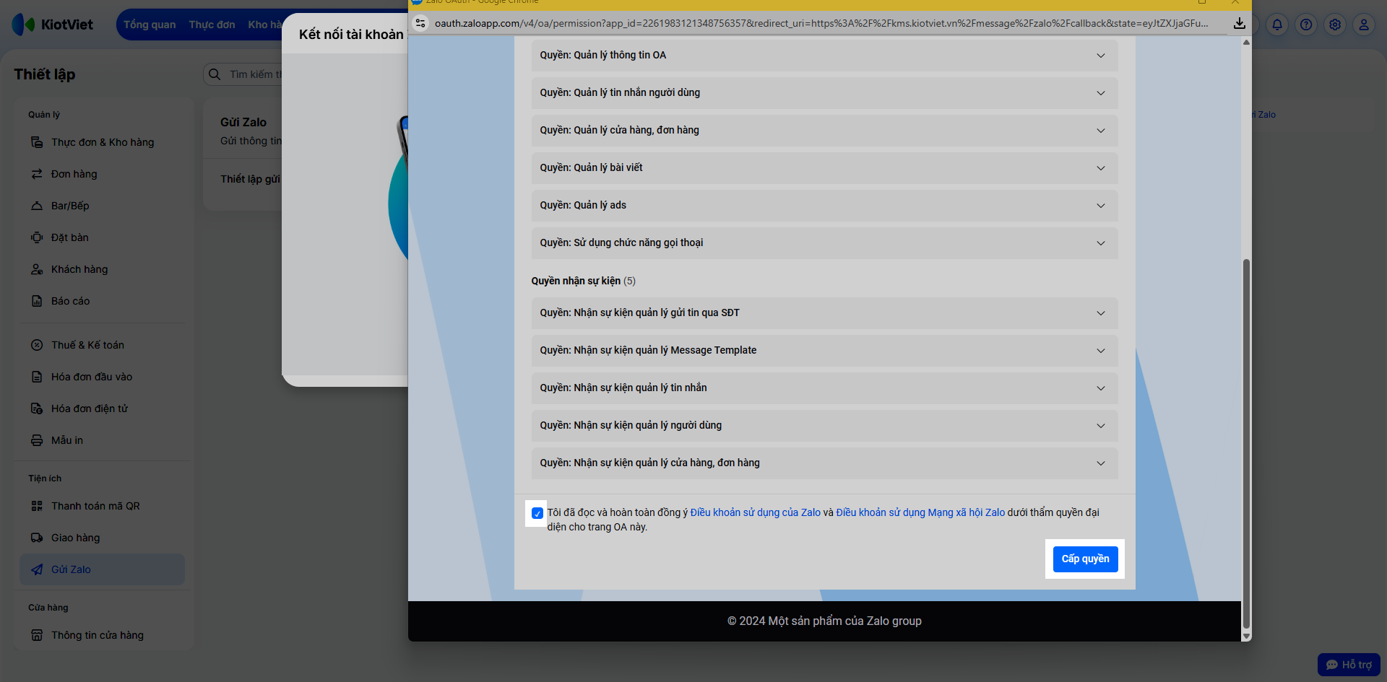Open Điều khoản sử dụng của Zalo link

pyautogui.click(x=755, y=512)
